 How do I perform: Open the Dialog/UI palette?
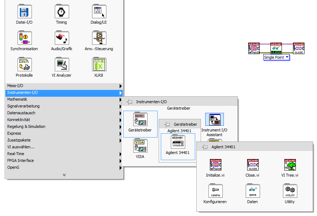[99, 11]
